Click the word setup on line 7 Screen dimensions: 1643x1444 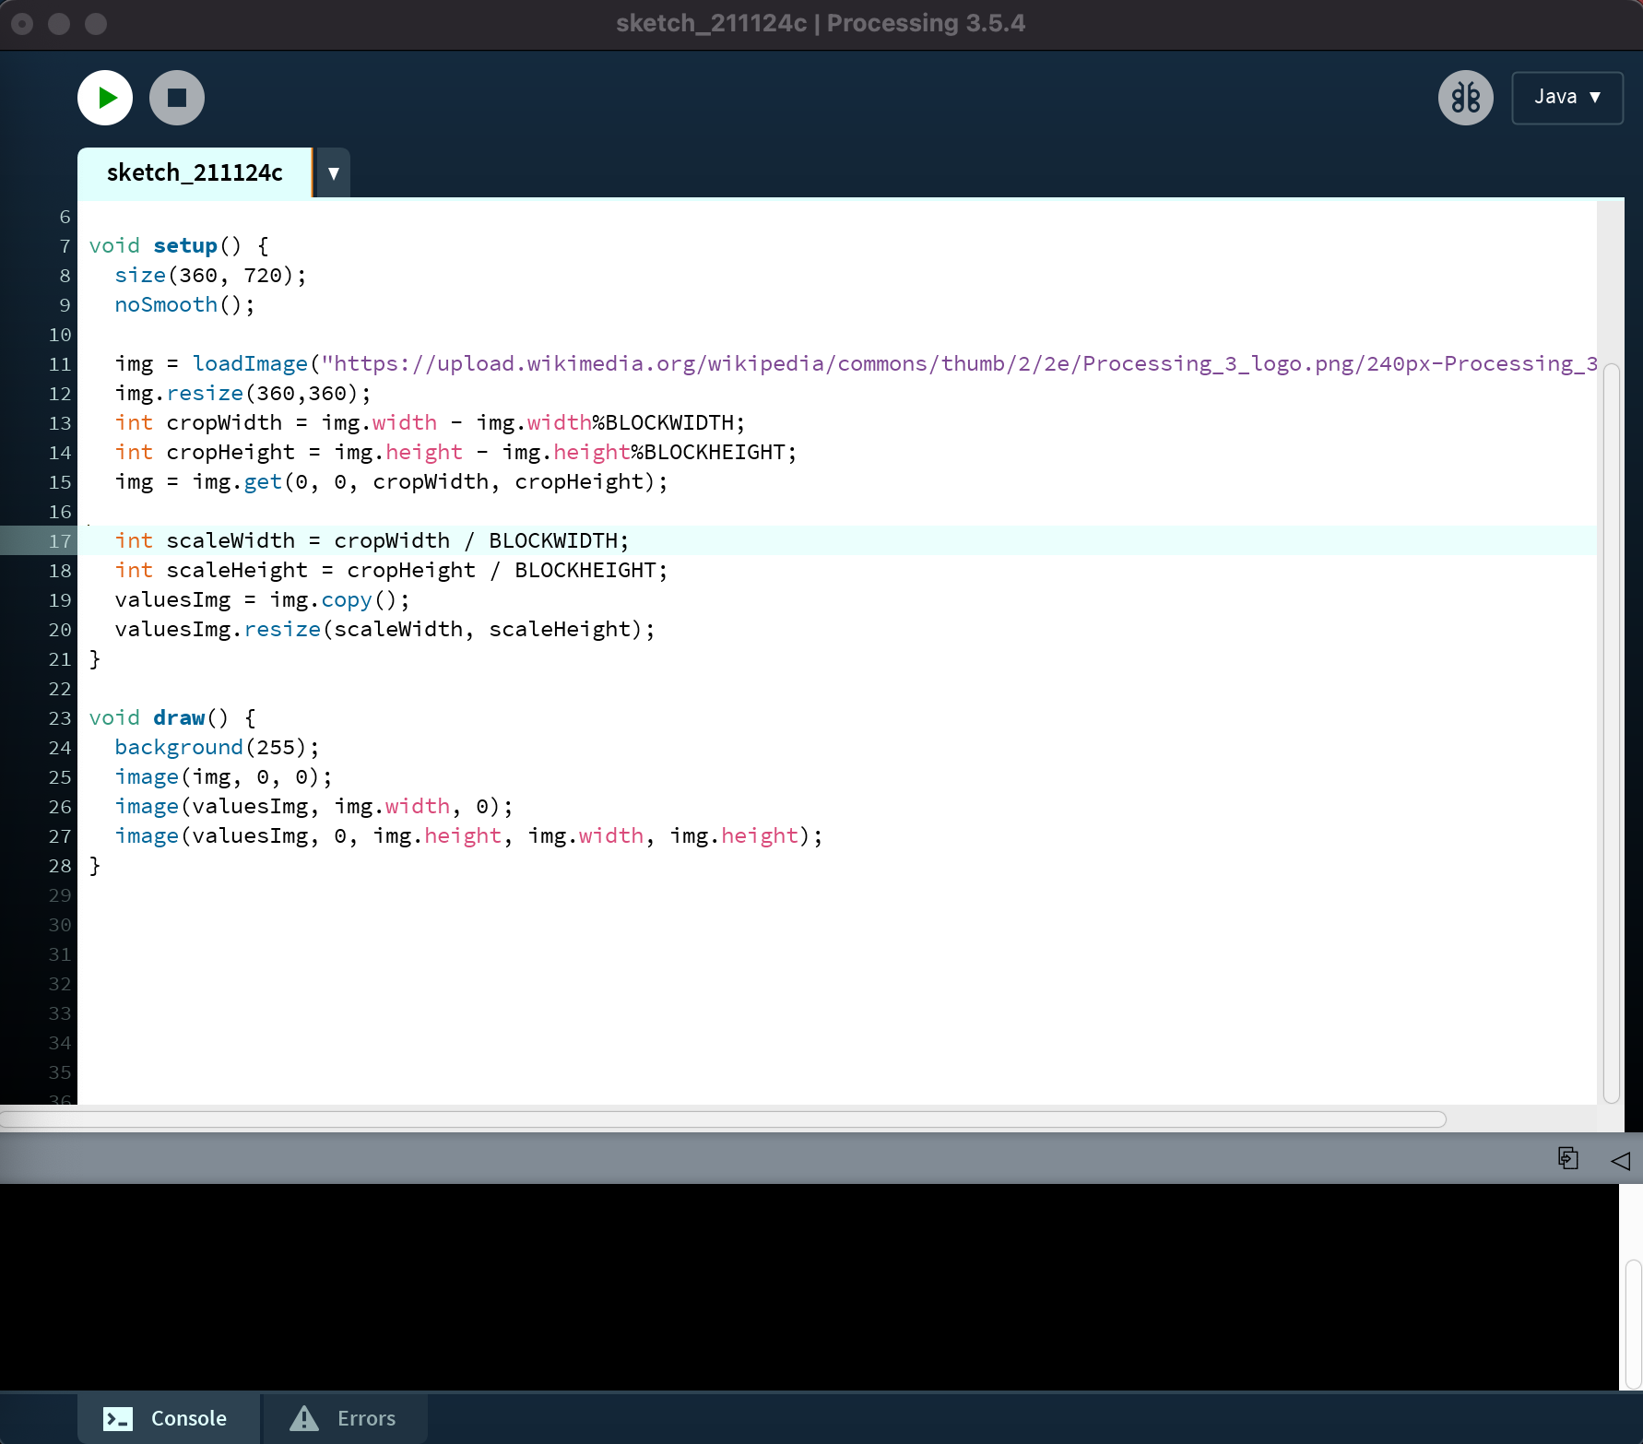[185, 245]
